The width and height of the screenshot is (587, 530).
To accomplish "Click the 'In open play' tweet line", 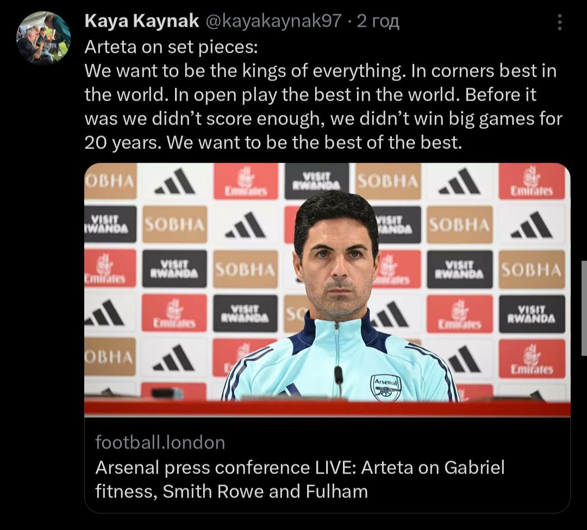I will (x=310, y=95).
